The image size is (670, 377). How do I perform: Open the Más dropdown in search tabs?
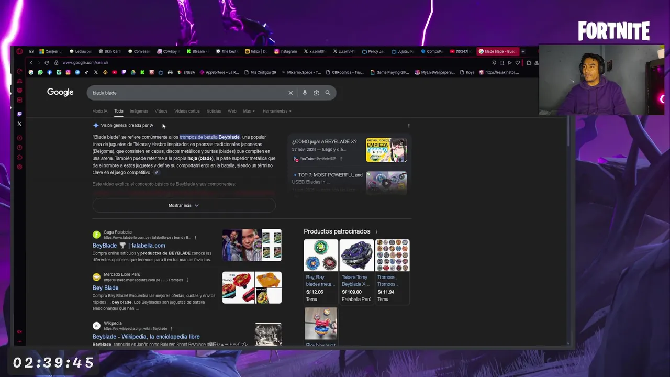pos(248,111)
